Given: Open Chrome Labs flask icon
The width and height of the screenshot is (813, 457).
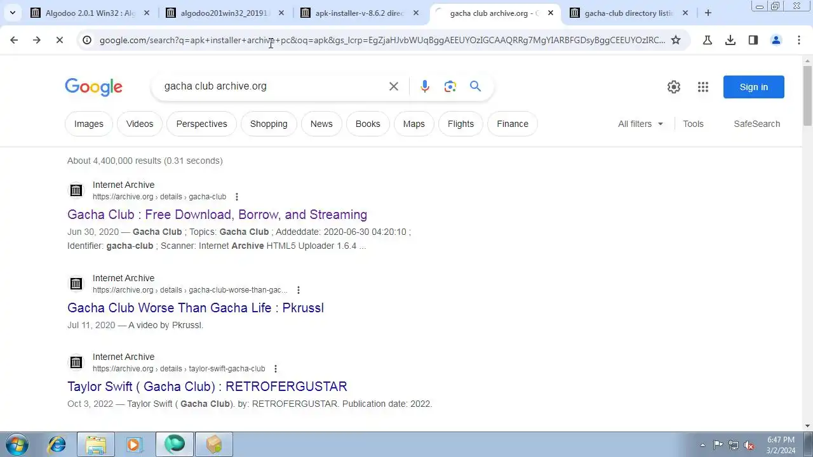Looking at the screenshot, I should coord(707,40).
